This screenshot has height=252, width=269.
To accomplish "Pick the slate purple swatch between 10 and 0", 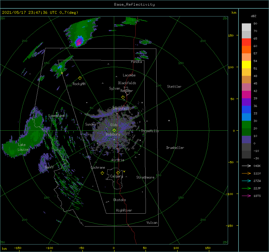I will pos(246,140).
